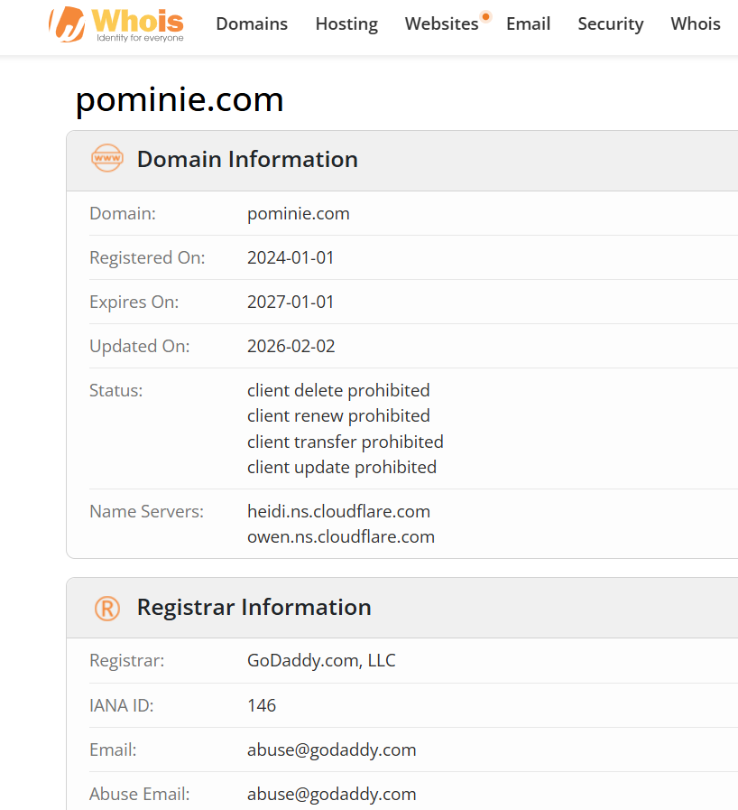Click the Status: label
The width and height of the screenshot is (738, 810).
coord(115,390)
